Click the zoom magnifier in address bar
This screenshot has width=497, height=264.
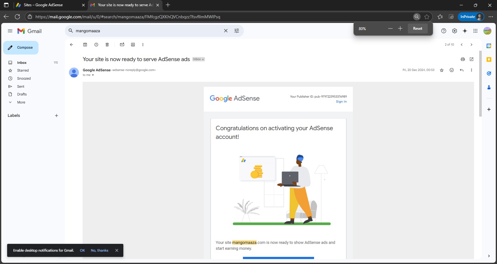(417, 17)
